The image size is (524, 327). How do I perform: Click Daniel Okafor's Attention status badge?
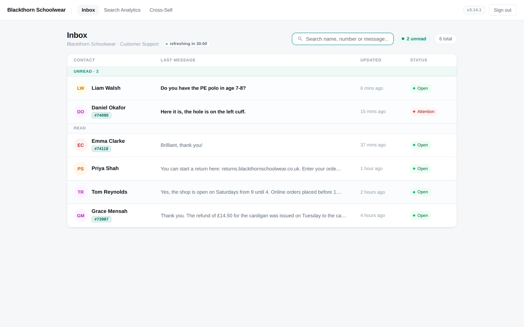(x=424, y=112)
